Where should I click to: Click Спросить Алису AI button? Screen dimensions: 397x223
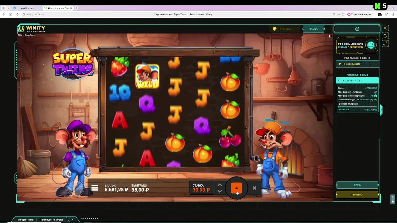point(359,14)
